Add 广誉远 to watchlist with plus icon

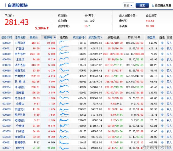click(162, 48)
